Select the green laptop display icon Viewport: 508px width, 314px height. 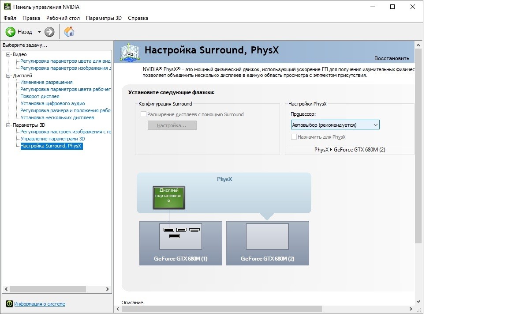click(x=169, y=197)
